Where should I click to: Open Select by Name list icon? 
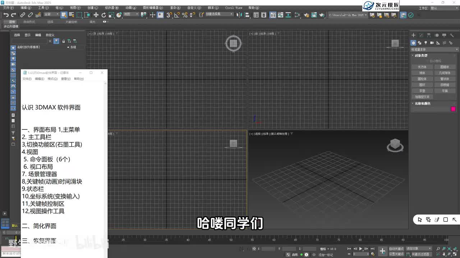[72, 15]
